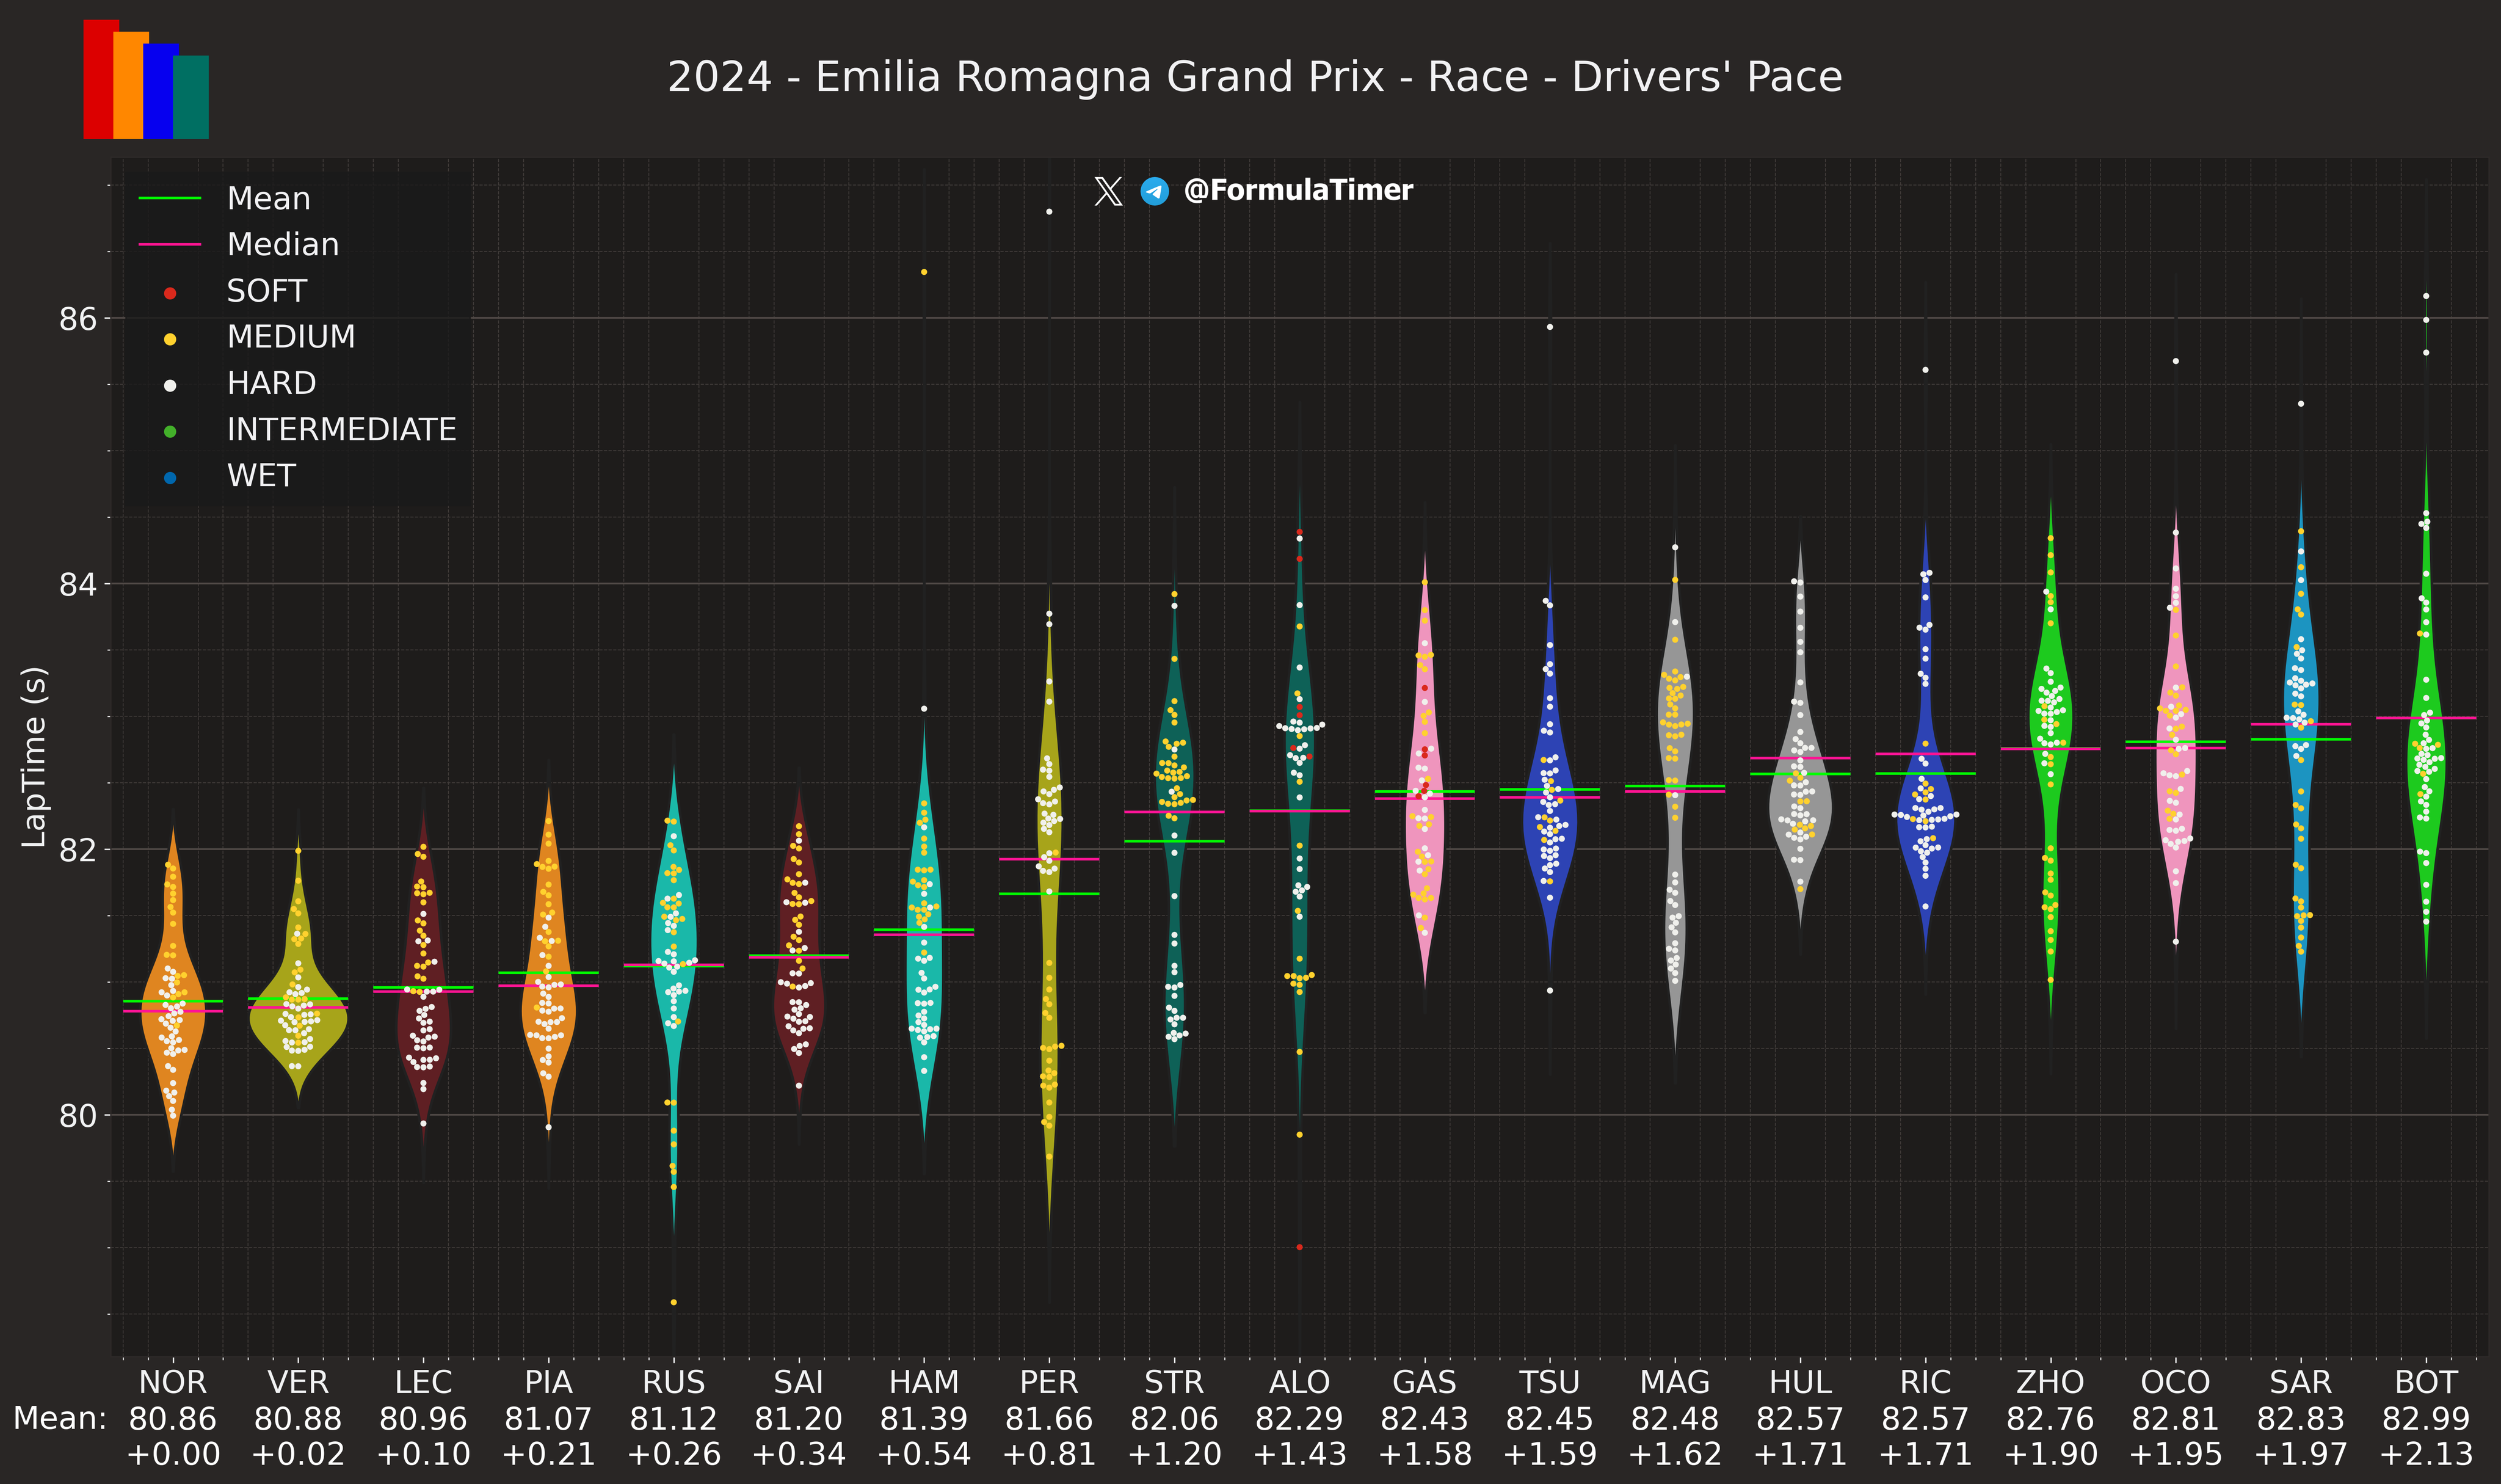The image size is (2501, 1484).
Task: Click the y-axis tick label 82
Action: pos(79,850)
